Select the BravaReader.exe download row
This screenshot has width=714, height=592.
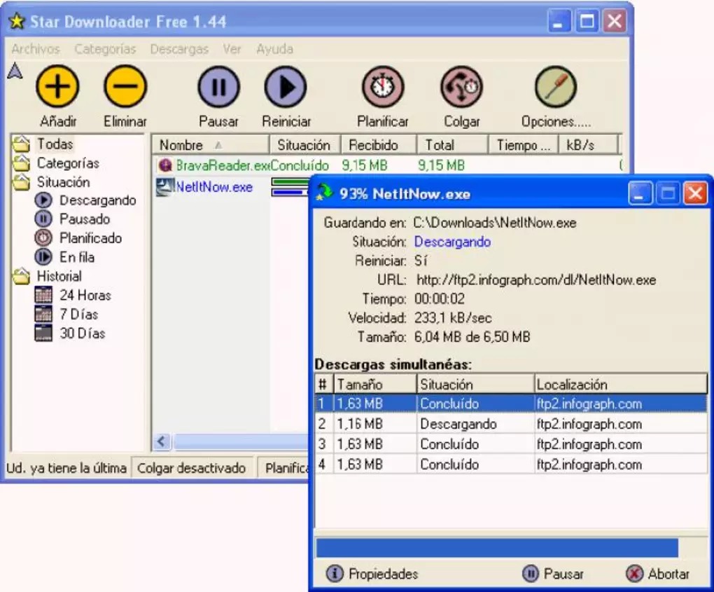[387, 165]
